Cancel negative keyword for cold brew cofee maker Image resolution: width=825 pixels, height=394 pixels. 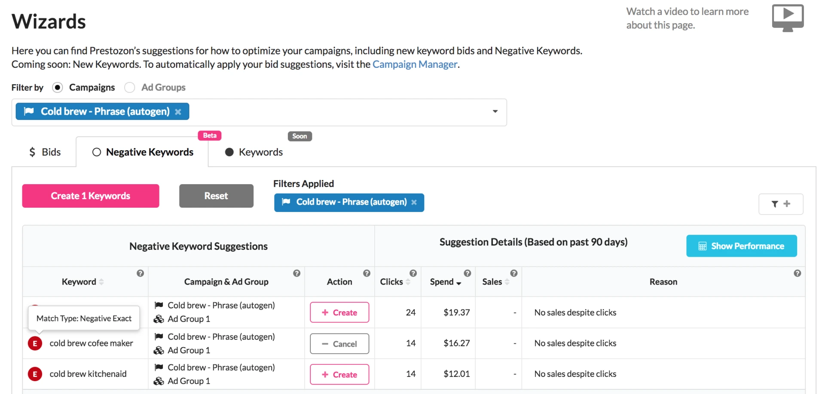339,344
